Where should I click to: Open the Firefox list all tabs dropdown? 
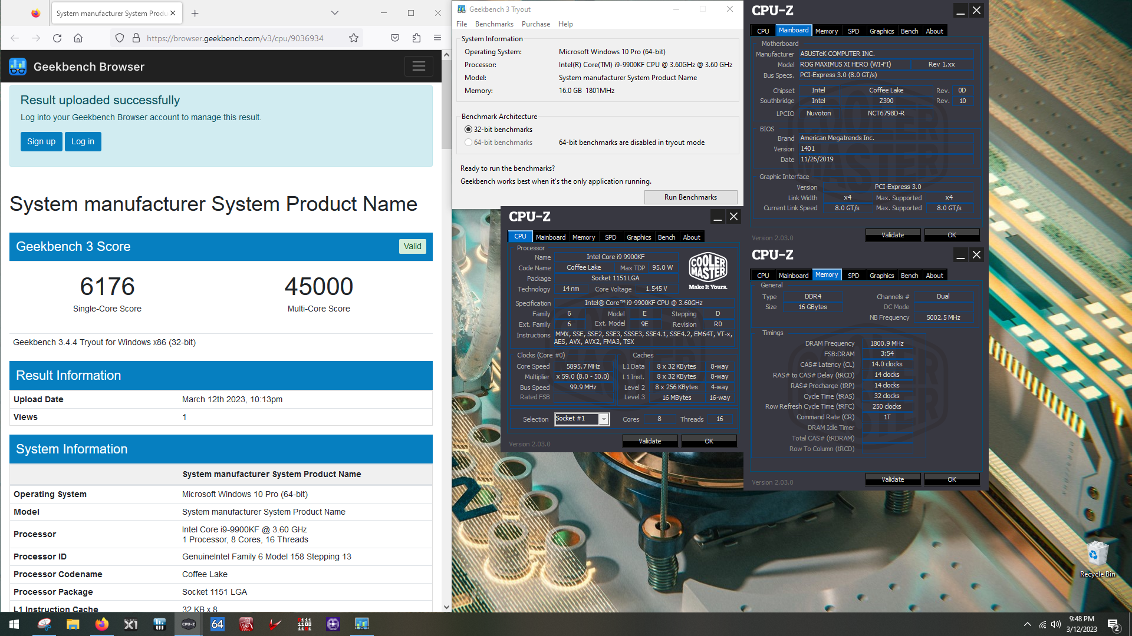334,13
